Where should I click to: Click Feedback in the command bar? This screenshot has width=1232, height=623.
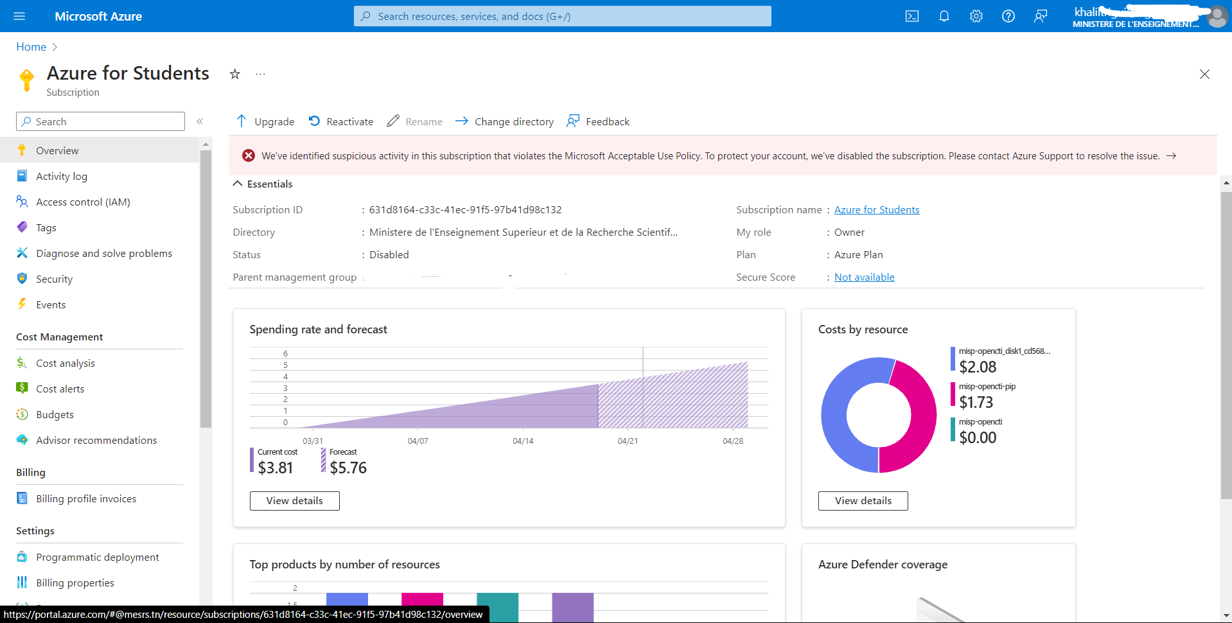(598, 121)
